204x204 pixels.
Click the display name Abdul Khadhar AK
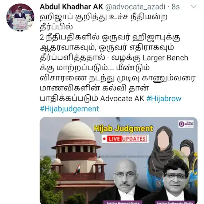point(71,7)
